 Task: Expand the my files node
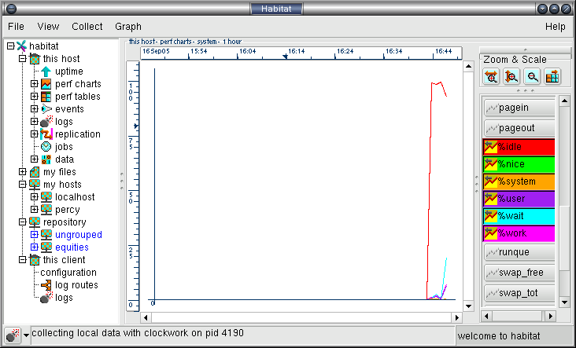[22, 171]
